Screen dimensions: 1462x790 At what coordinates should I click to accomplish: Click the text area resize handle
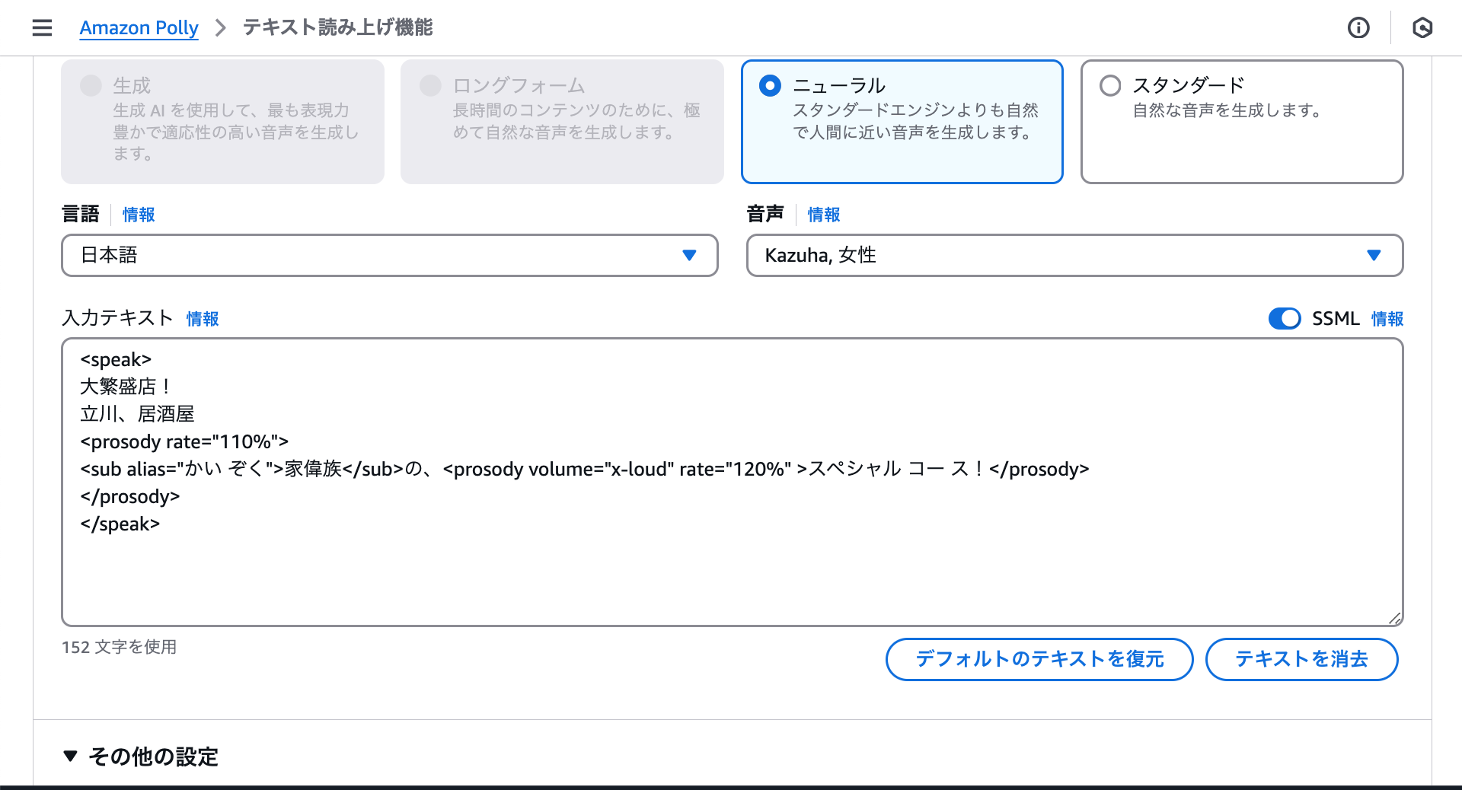coord(1396,618)
